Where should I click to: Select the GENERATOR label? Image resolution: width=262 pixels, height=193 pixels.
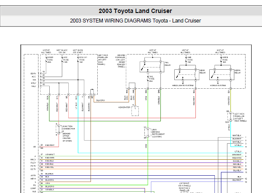coord(124,107)
